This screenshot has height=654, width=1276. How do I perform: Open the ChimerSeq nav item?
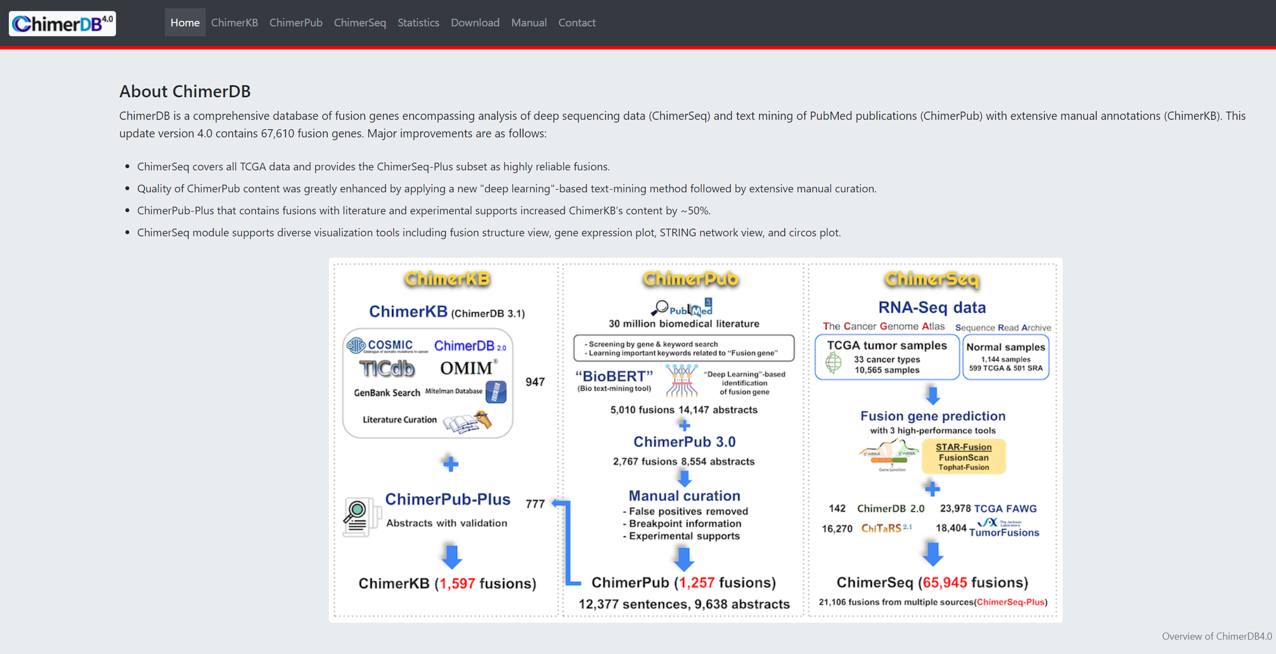coord(360,23)
